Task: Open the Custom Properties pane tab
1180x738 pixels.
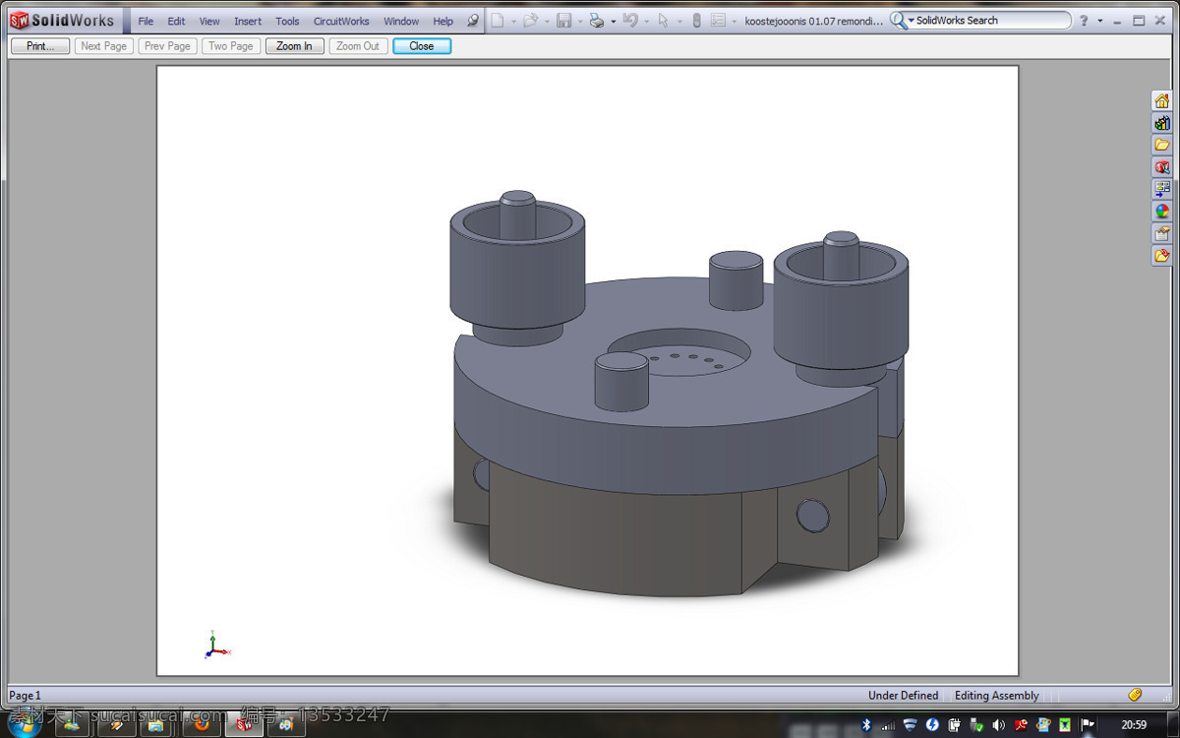Action: [1162, 233]
